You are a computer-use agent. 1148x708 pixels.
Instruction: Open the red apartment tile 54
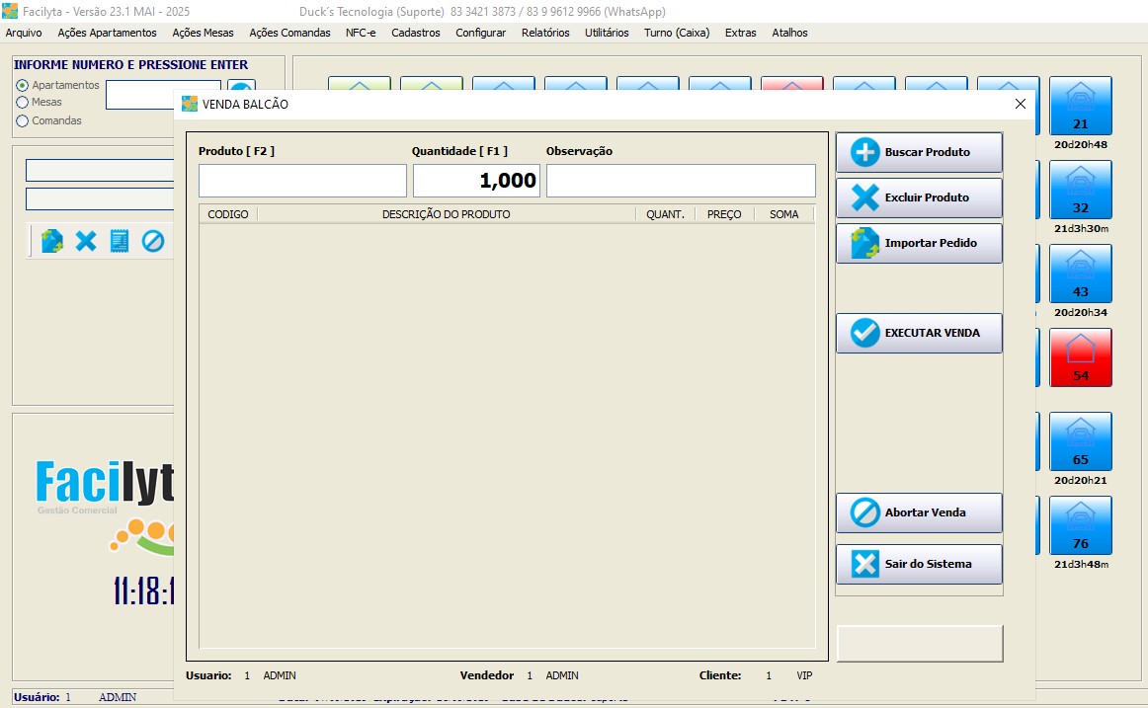click(x=1080, y=356)
